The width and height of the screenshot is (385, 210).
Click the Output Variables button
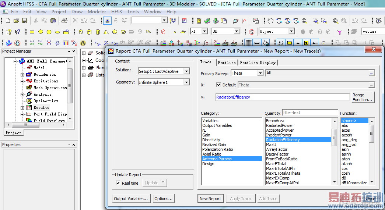[x=131, y=199]
